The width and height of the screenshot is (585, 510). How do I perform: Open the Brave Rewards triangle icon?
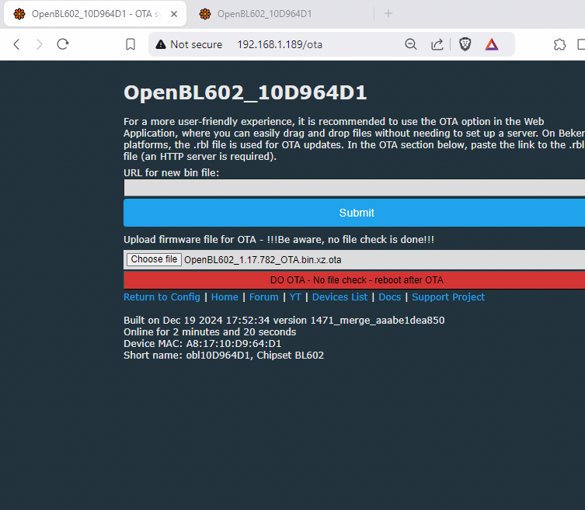492,44
